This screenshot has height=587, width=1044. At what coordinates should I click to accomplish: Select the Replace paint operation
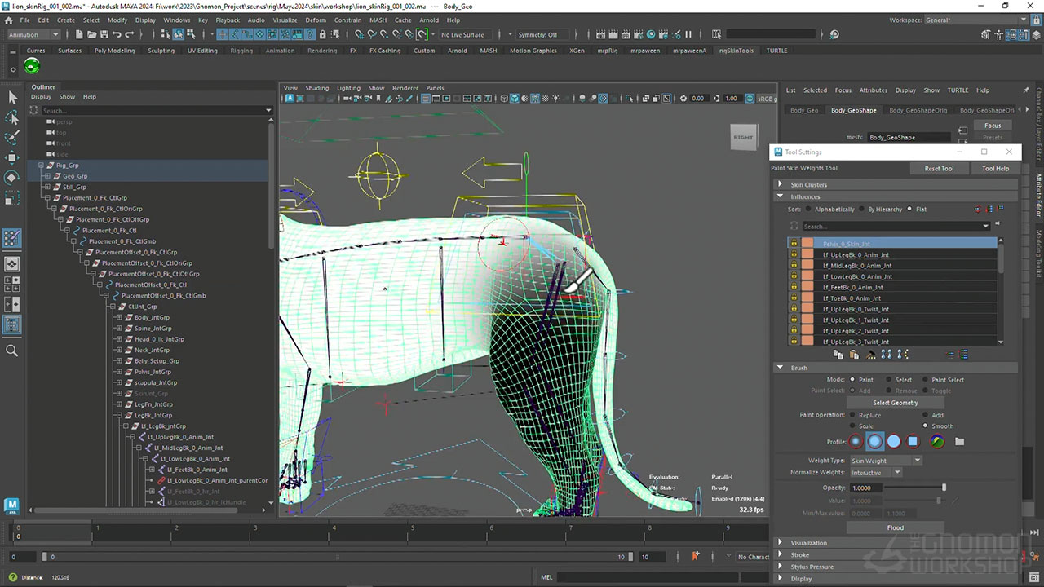pyautogui.click(x=853, y=415)
